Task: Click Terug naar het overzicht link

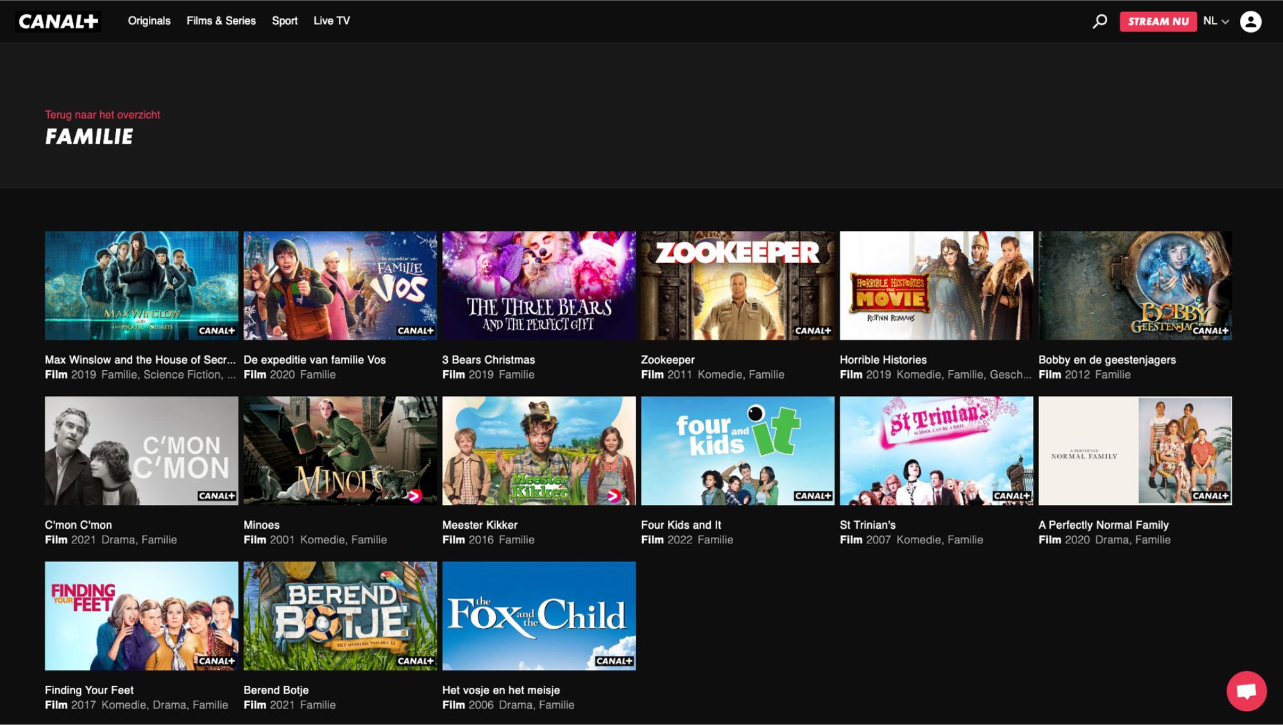Action: [x=103, y=115]
